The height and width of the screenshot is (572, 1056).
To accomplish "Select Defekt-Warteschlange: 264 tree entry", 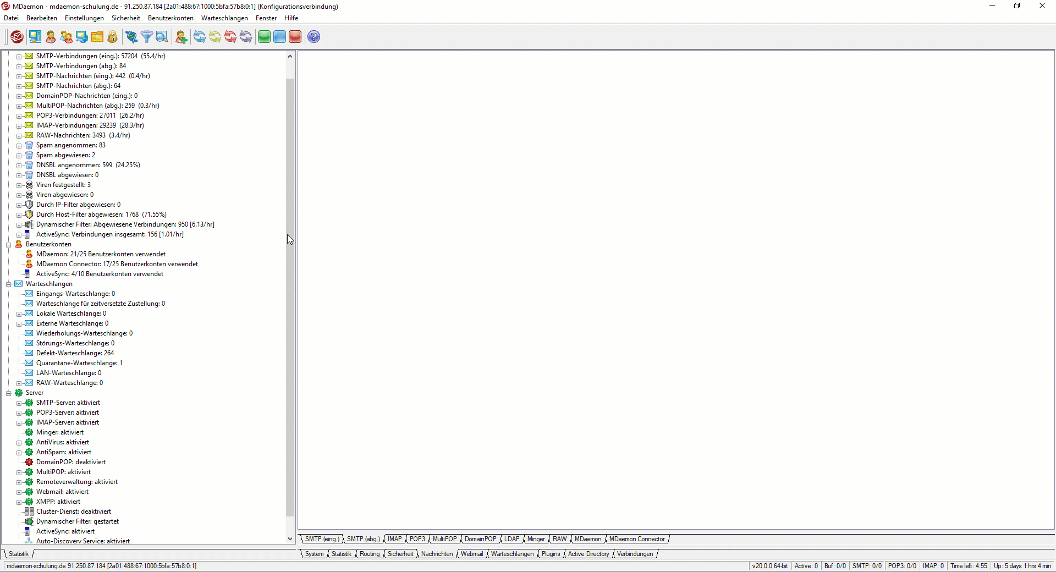I will [75, 353].
